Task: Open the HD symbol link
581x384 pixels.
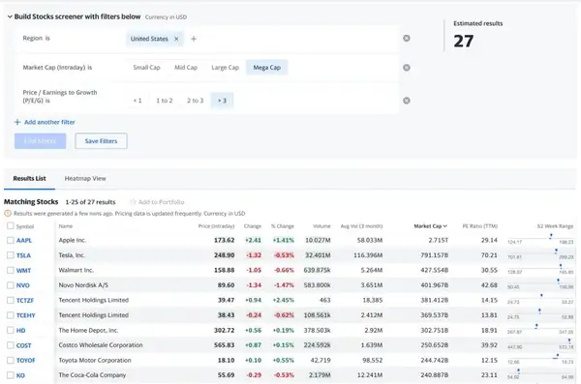Action: [20, 330]
